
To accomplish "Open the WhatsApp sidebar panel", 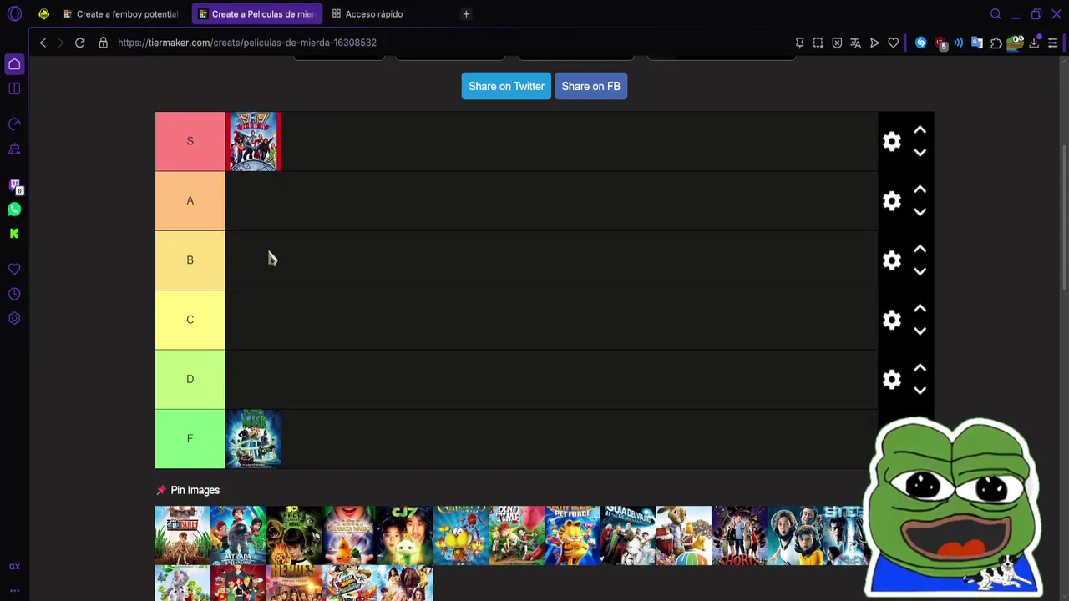I will (x=14, y=210).
